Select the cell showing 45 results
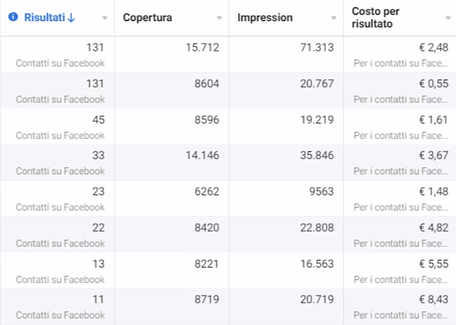 tap(98, 120)
